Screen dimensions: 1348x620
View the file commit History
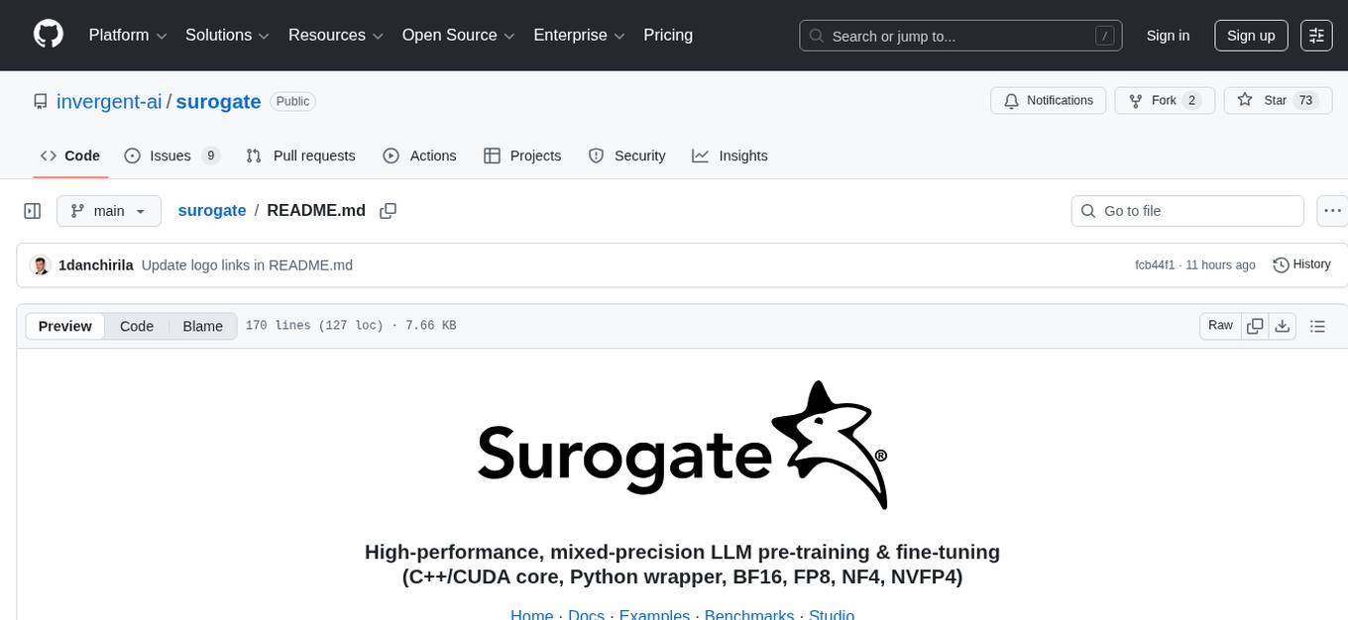[1300, 264]
